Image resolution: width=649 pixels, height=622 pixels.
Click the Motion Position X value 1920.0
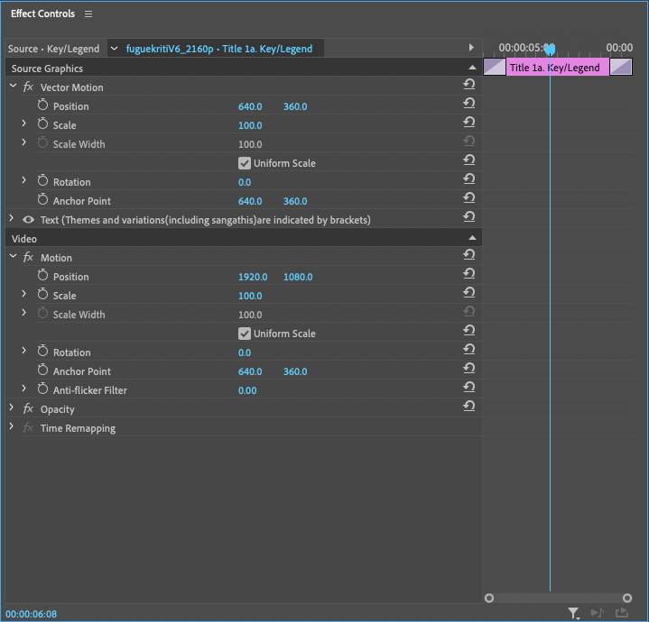(x=253, y=277)
